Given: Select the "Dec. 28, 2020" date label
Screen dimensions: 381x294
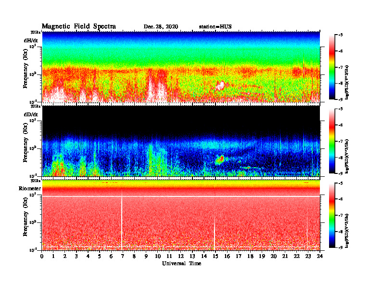Looking at the screenshot, I should click(x=161, y=27).
